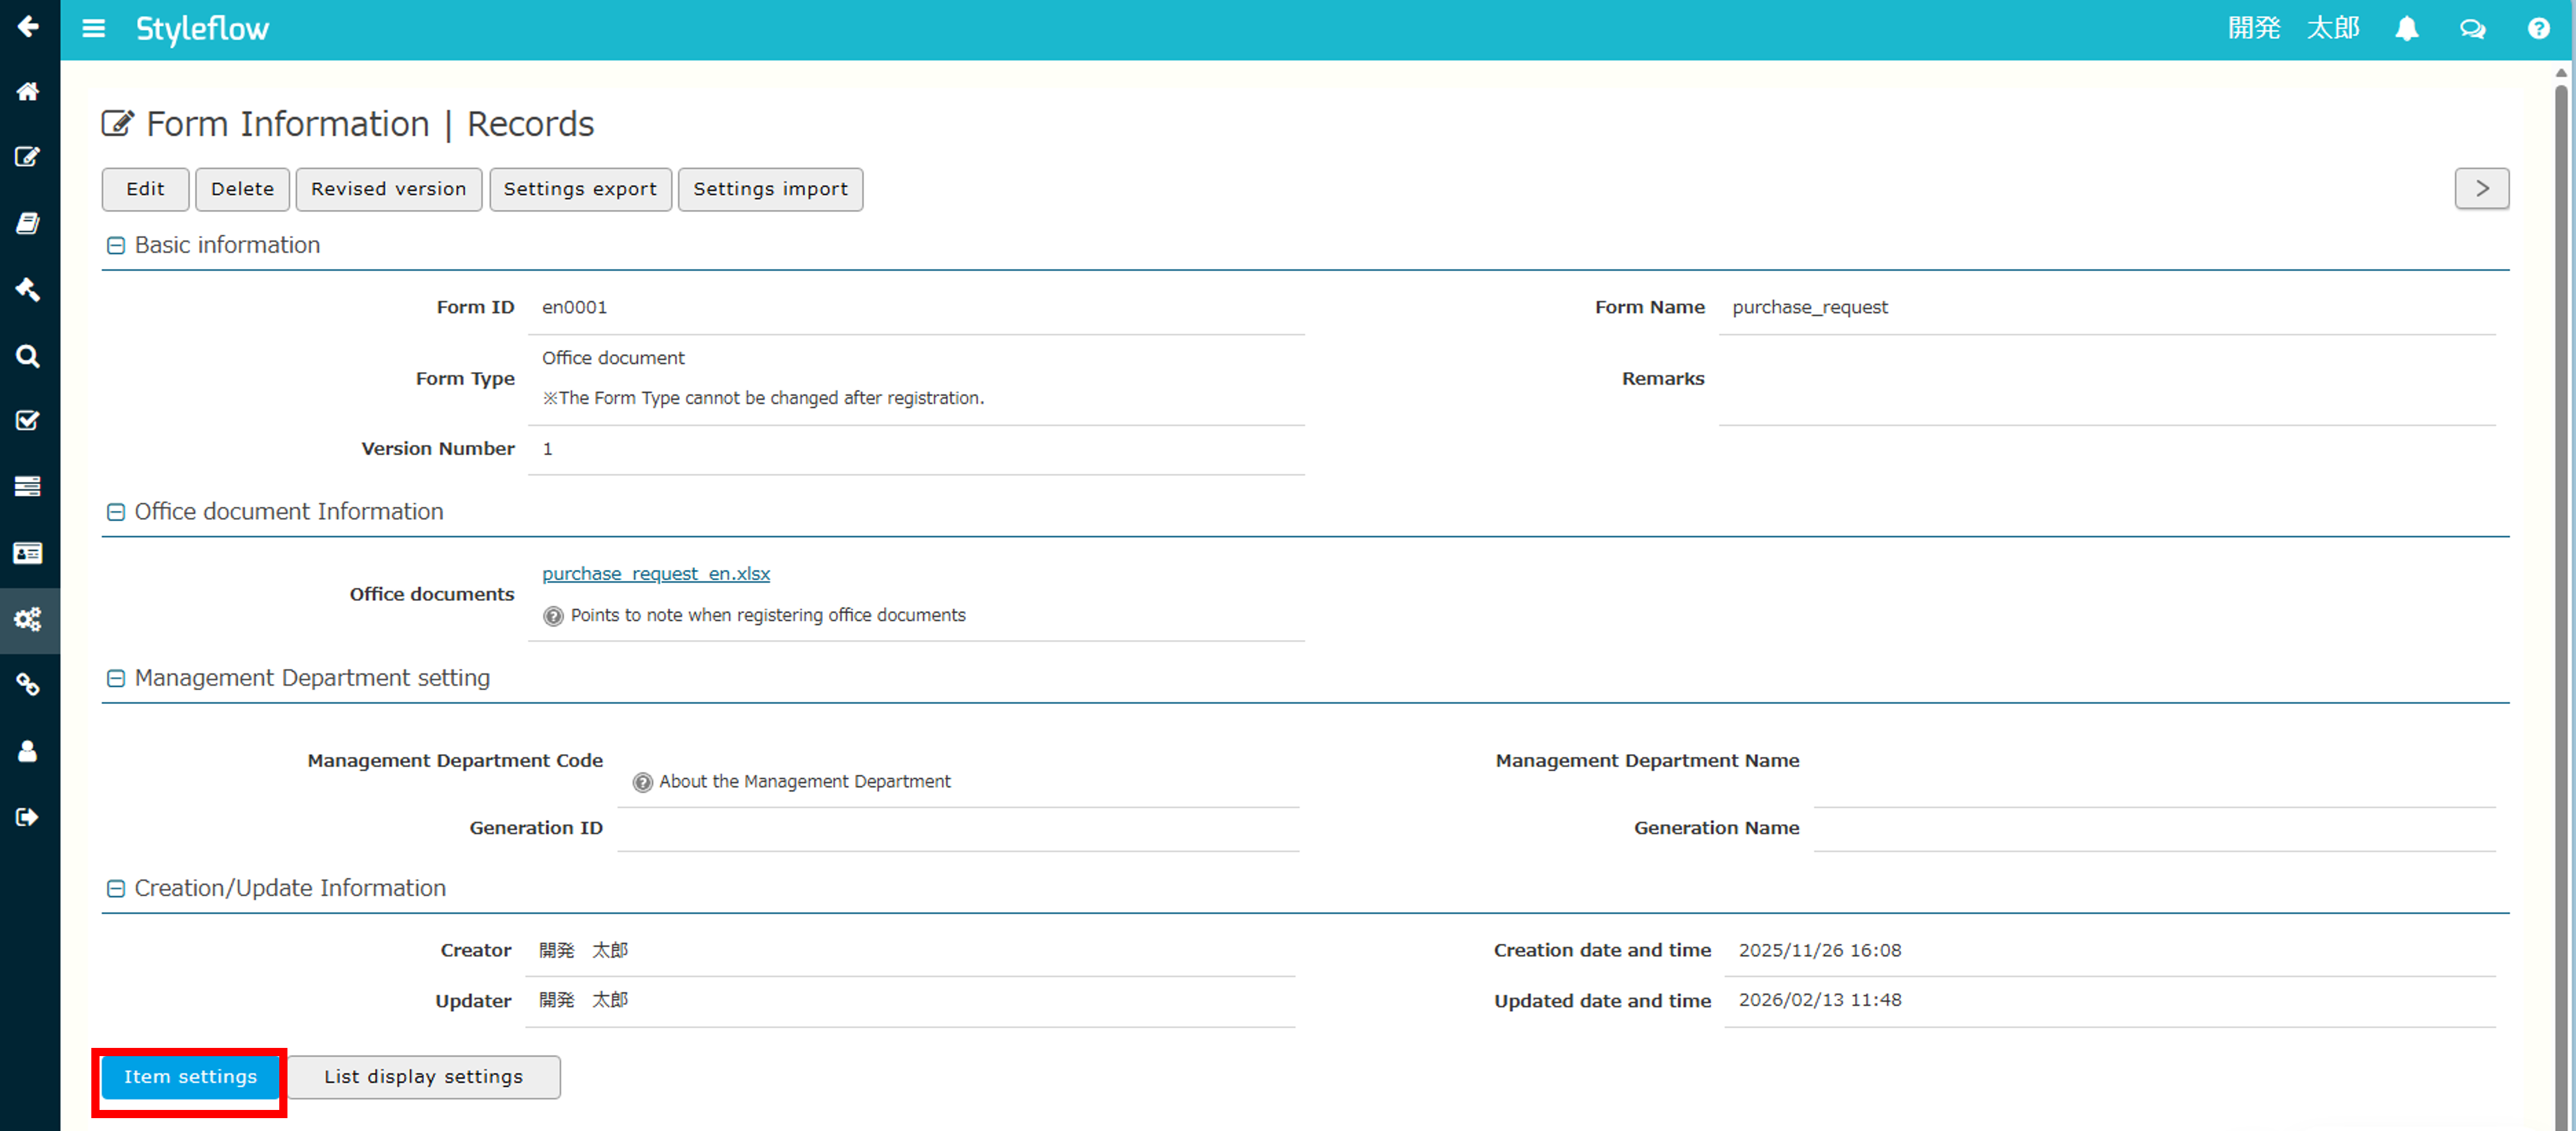The image size is (2576, 1131).
Task: Open Item settings
Action: (190, 1077)
